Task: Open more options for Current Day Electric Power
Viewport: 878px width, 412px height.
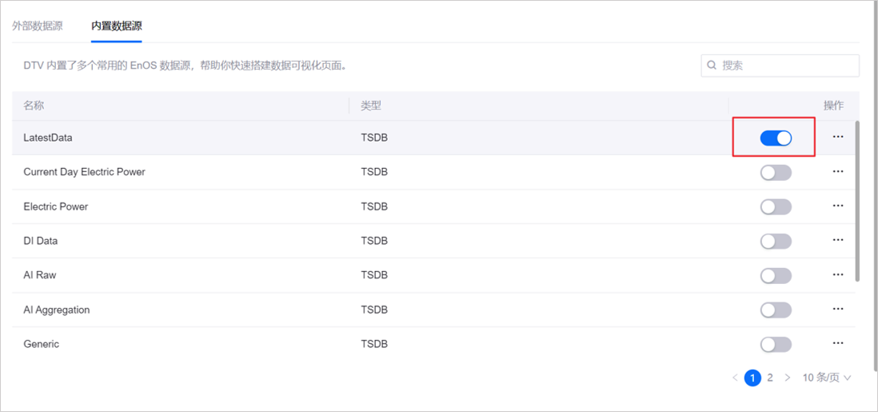Action: pos(837,171)
